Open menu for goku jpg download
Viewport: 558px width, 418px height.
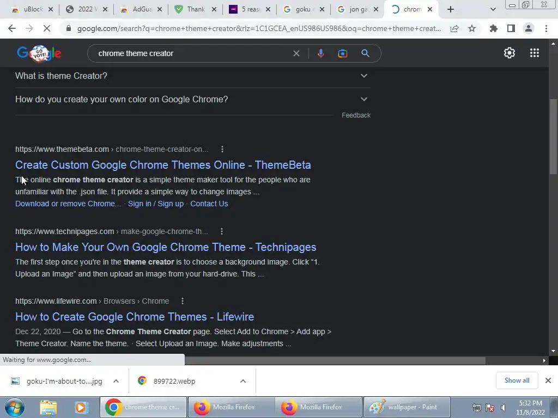(116, 381)
